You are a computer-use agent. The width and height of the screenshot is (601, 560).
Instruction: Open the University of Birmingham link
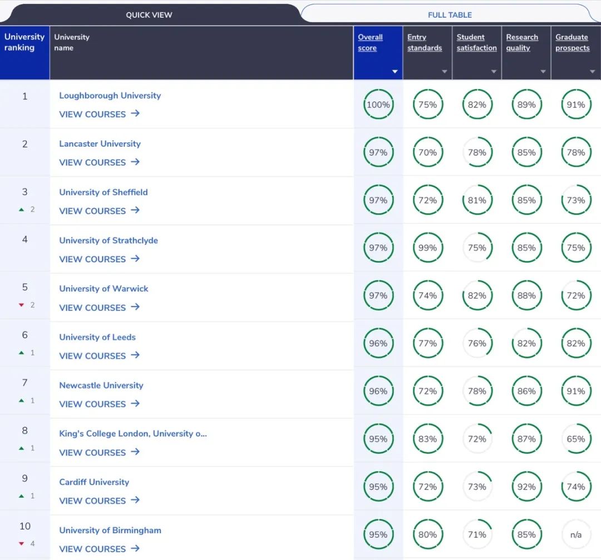point(110,530)
